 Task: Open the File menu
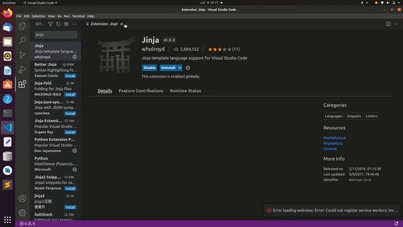19,16
